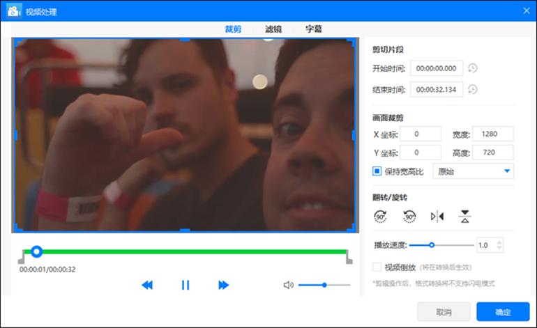Click the 取消 button

click(x=444, y=311)
